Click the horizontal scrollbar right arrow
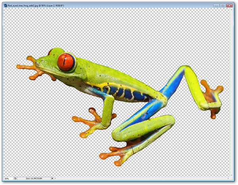Screen dimensions: 238x185 click(x=228, y=179)
